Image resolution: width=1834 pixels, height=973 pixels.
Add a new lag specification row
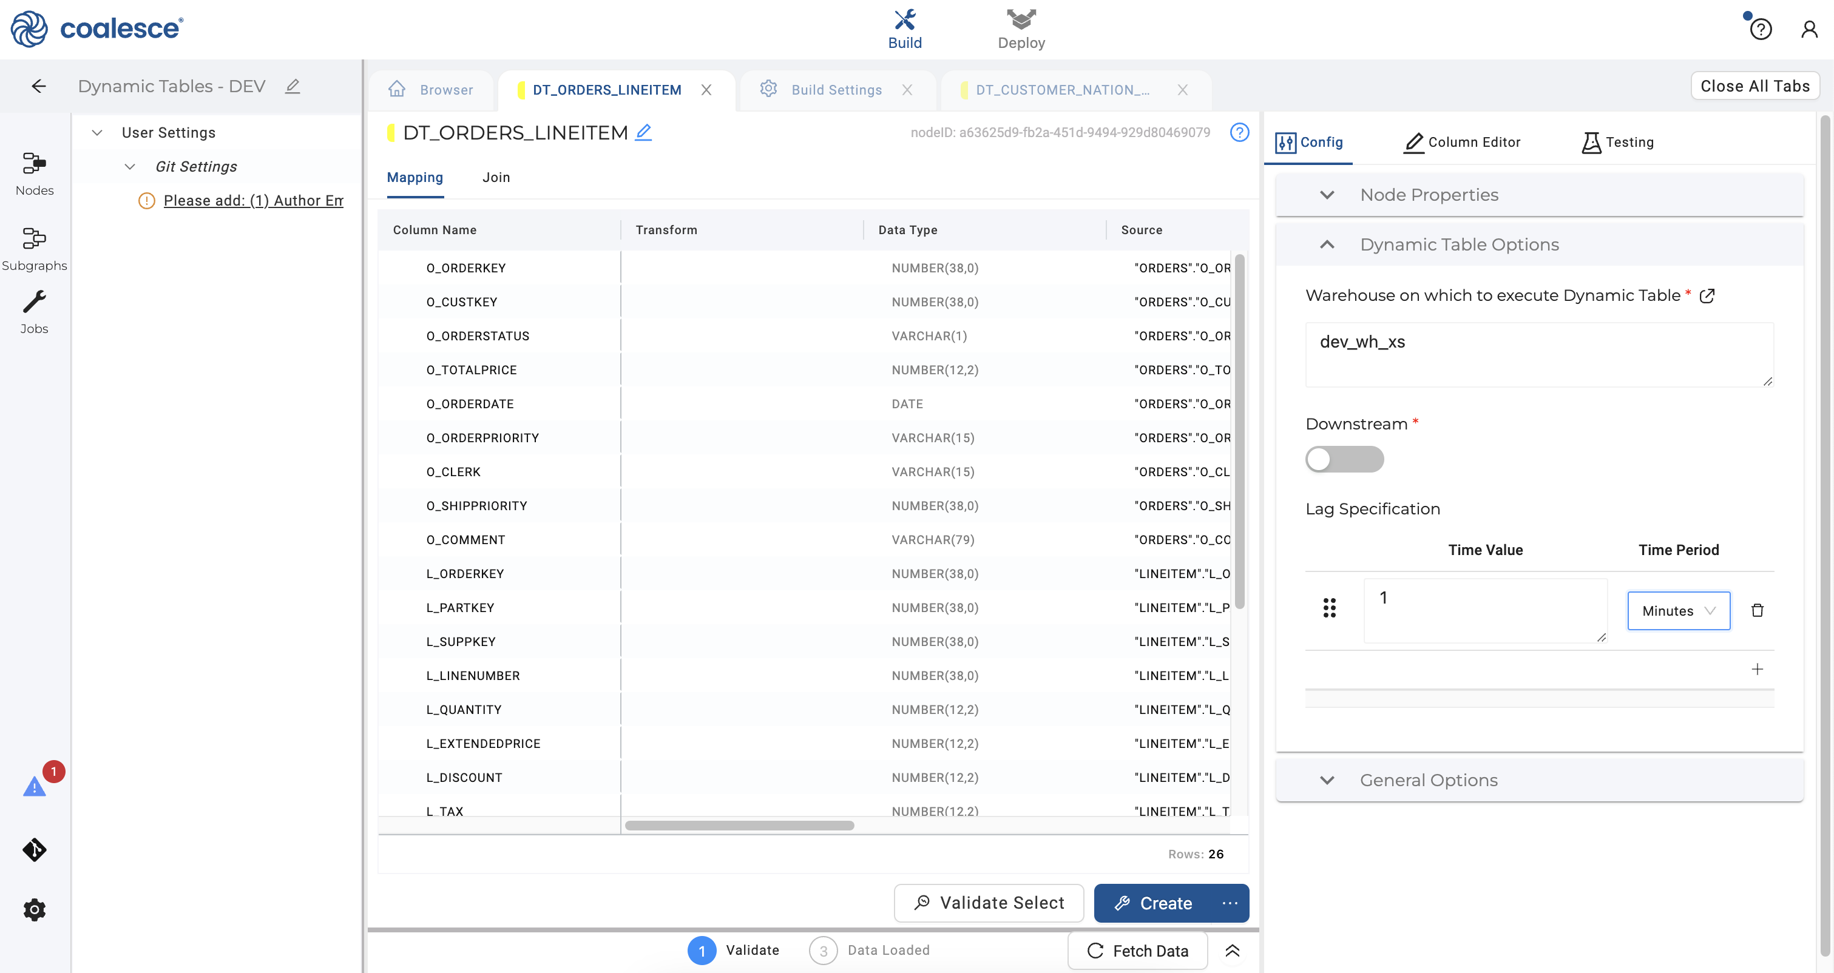[1756, 669]
